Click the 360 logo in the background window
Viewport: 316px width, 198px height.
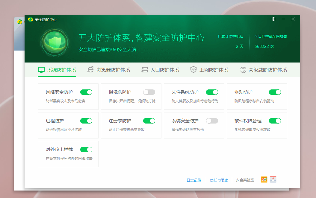tap(20, 22)
